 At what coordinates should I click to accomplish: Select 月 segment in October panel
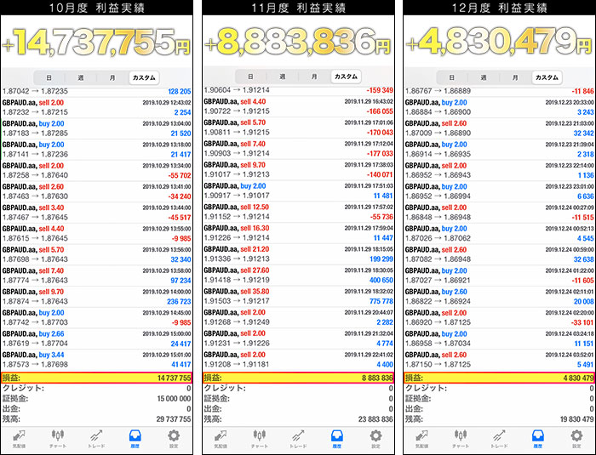(112, 78)
